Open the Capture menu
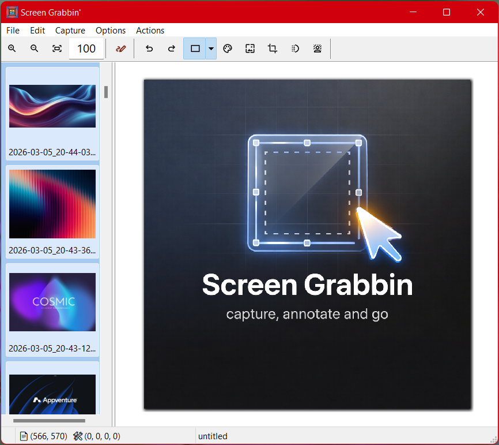The image size is (499, 445). point(70,30)
